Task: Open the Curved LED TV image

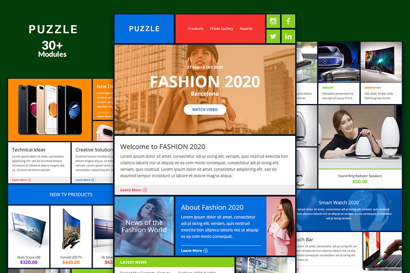Action: 71,229
